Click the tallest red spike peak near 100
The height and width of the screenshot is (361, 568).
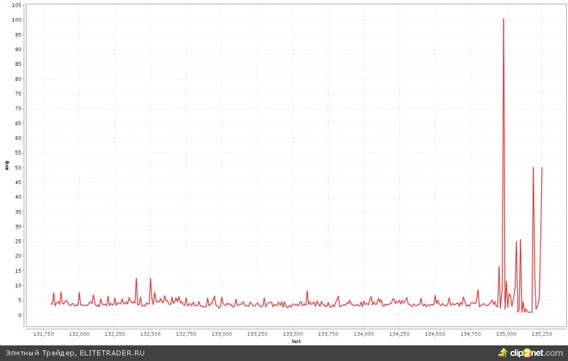pos(503,20)
